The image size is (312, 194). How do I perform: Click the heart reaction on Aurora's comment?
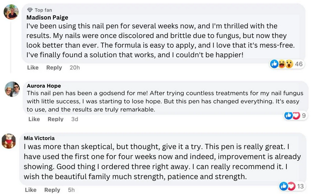point(296,115)
